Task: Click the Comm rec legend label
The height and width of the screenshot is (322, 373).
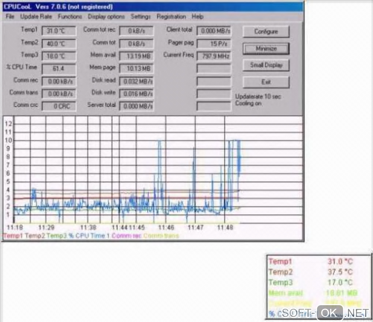Action: tap(127, 236)
